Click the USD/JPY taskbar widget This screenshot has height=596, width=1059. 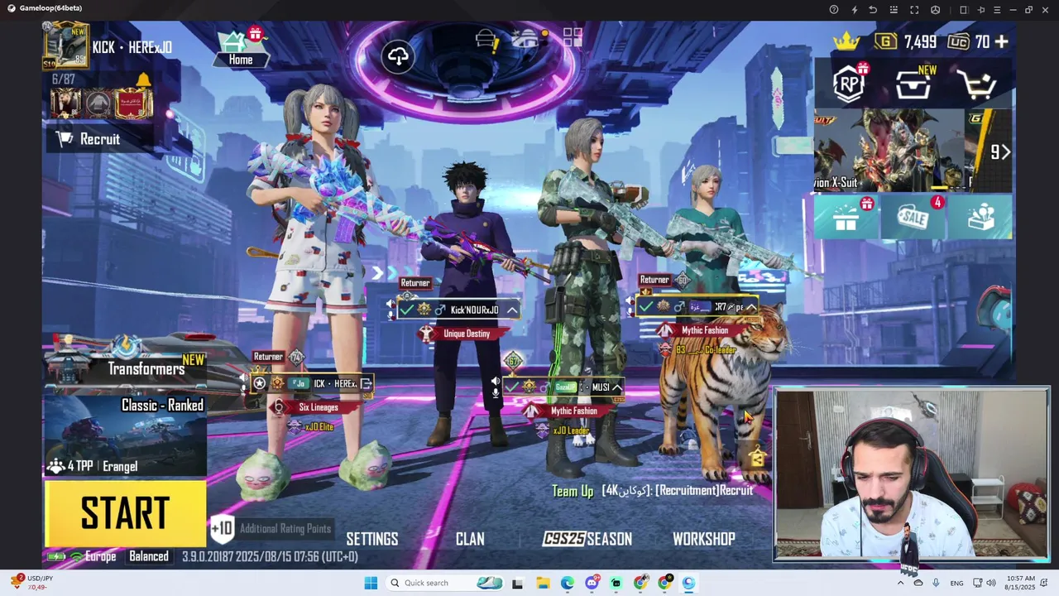(x=31, y=583)
